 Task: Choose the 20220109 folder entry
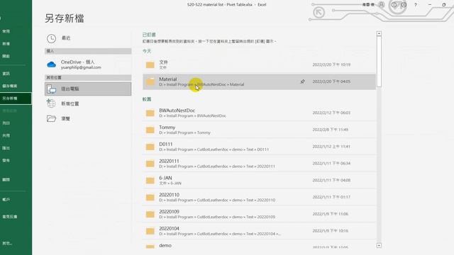[x=259, y=214]
